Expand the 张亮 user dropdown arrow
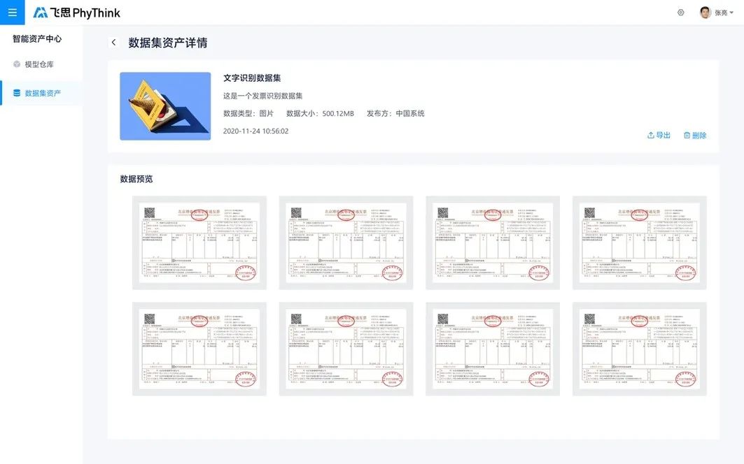 731,13
